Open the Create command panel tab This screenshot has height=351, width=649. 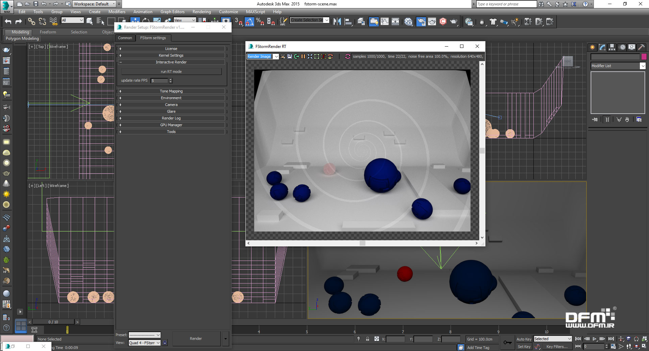[592, 47]
